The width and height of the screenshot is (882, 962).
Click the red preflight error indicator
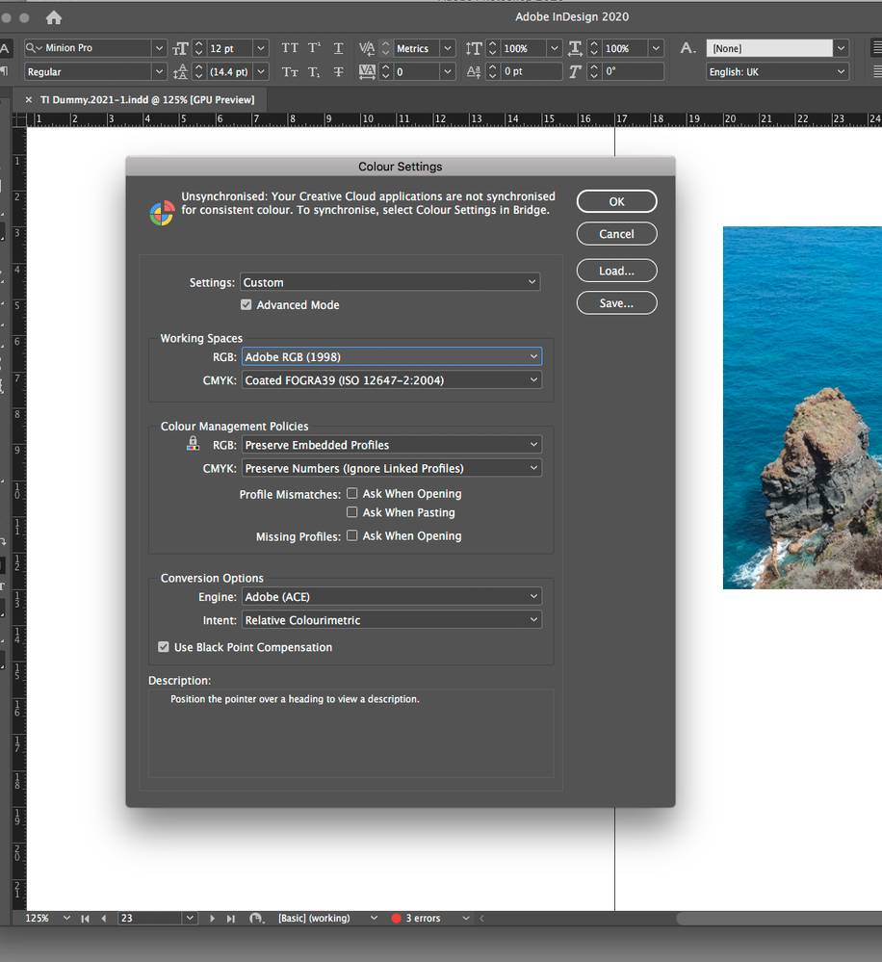[x=396, y=919]
